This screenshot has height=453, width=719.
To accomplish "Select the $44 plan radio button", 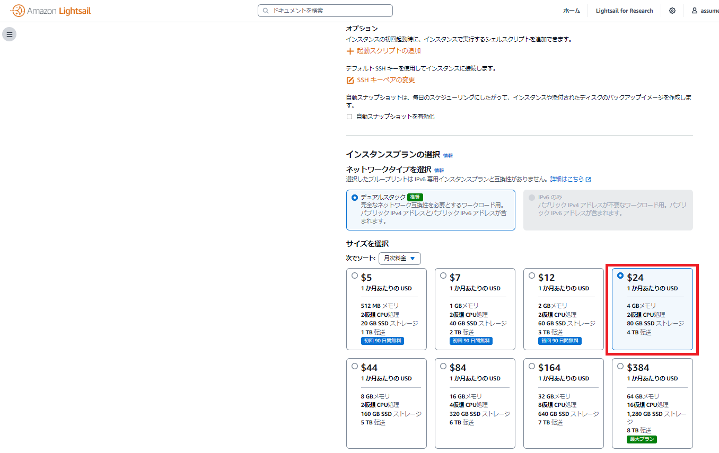I will click(x=355, y=366).
